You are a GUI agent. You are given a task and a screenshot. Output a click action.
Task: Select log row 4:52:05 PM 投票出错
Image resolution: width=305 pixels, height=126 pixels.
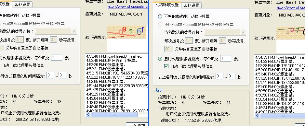point(106,82)
